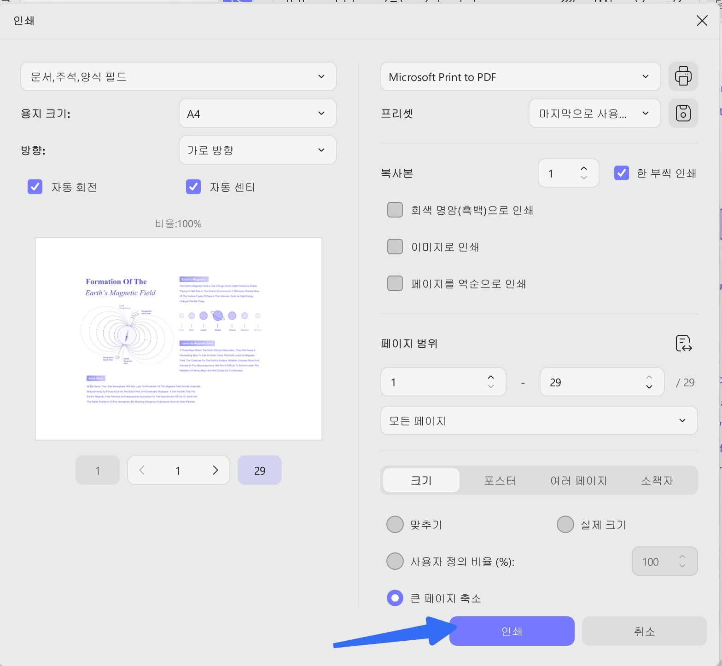The image size is (722, 666).
Task: Open 모든 페이지 subset dropdown
Action: point(539,420)
